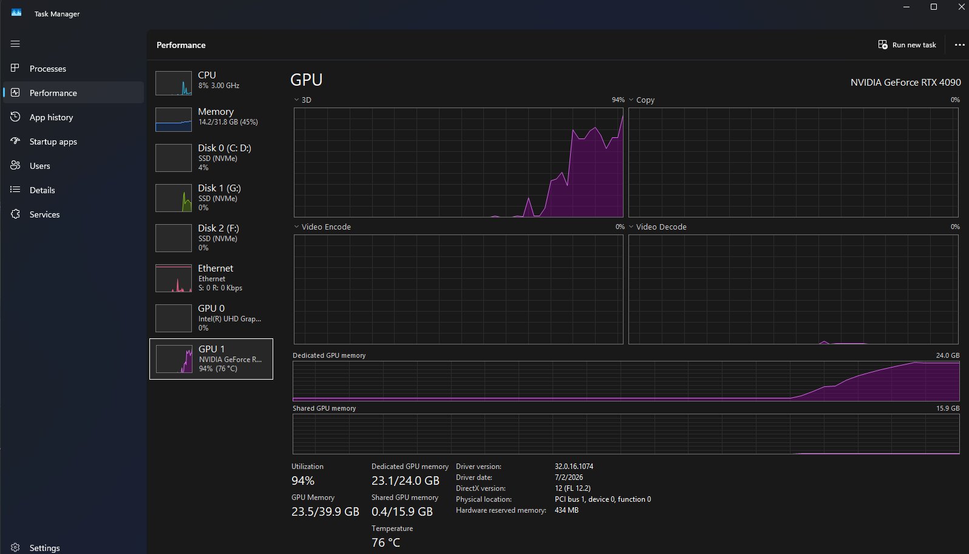Click the 15.9 GB shared memory scale label
Viewport: 969px width, 554px height.
click(x=948, y=408)
